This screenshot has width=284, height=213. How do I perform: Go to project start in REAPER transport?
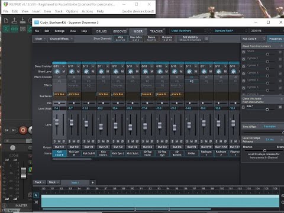click(x=7, y=130)
